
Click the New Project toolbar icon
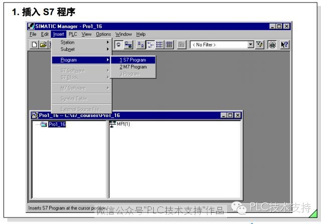coord(34,44)
